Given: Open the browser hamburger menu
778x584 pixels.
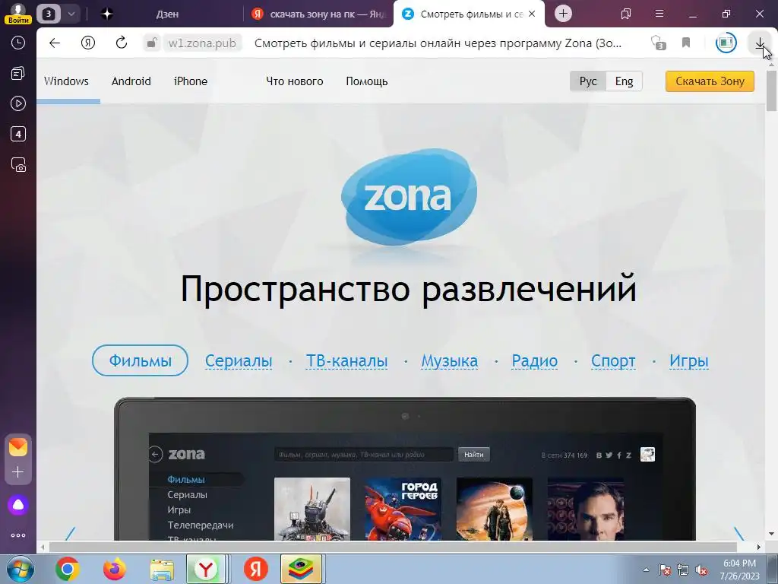Looking at the screenshot, I should 659,14.
